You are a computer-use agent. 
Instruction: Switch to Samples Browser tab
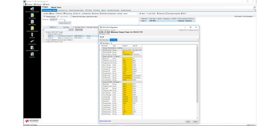coord(126,10)
